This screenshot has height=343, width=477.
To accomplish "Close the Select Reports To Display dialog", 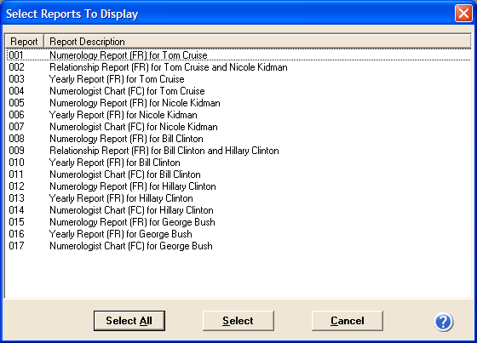I will tap(463, 14).
